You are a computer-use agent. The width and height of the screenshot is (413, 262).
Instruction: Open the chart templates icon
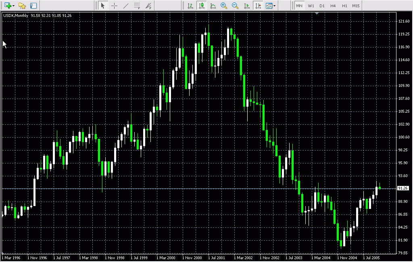269,6
